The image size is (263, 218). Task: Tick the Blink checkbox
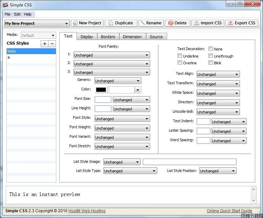[211, 63]
